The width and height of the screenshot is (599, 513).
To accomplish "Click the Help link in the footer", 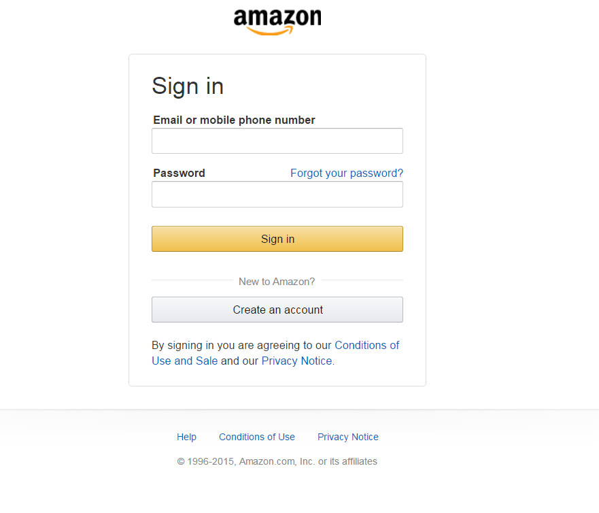I will point(186,437).
